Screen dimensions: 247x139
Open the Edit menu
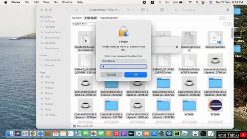(36, 2)
